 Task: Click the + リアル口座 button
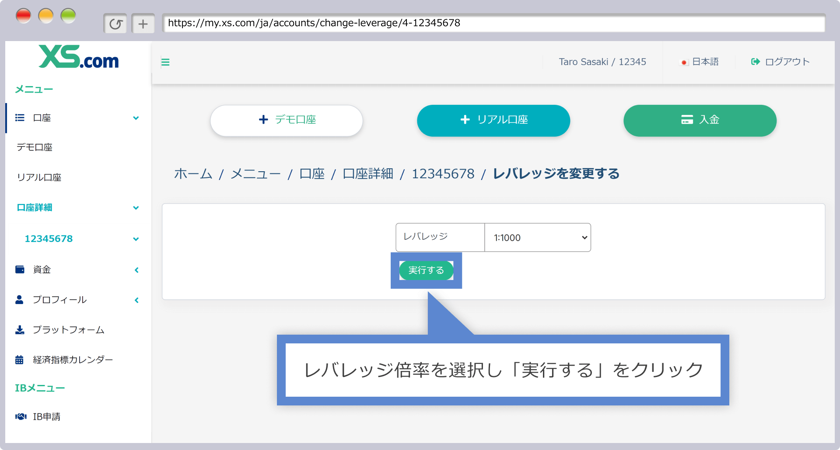pyautogui.click(x=493, y=120)
